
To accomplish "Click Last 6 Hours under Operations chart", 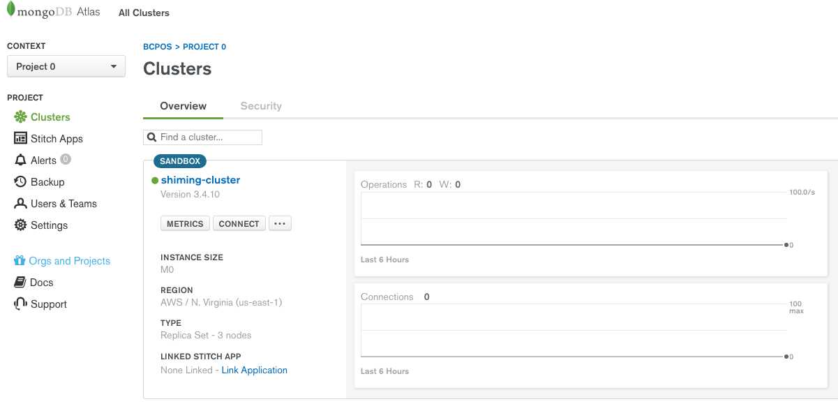I will click(x=384, y=260).
